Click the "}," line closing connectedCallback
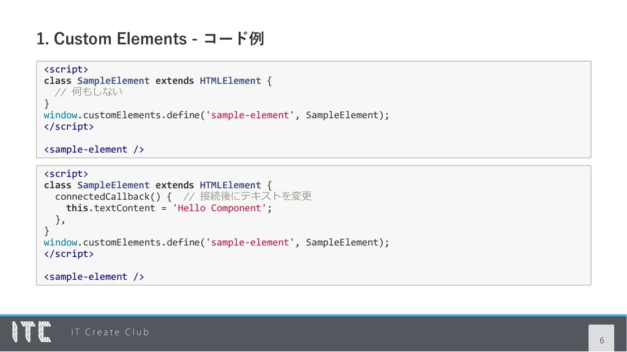 pos(60,220)
